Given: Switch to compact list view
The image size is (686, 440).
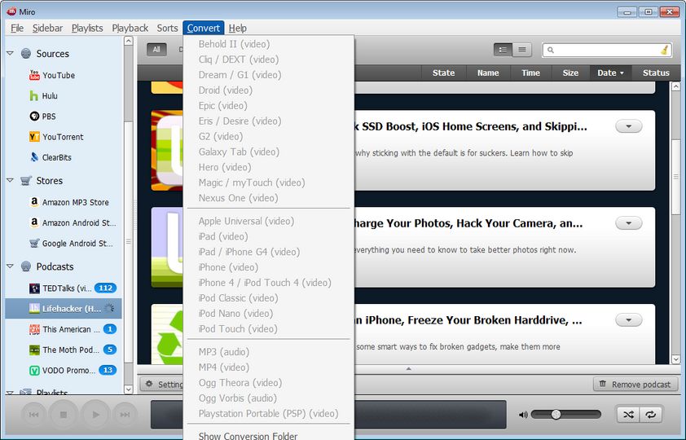Looking at the screenshot, I should coord(522,50).
